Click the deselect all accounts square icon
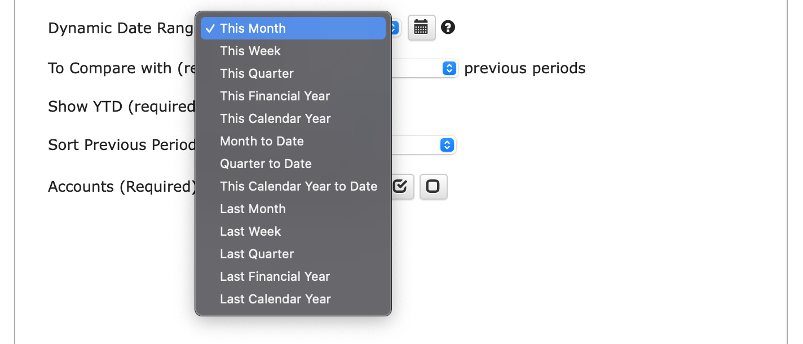 [x=433, y=186]
